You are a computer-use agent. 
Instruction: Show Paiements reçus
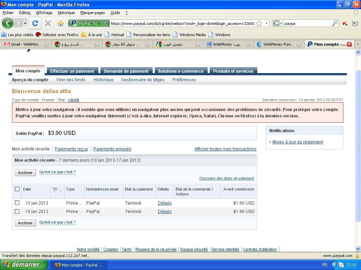coord(71,149)
